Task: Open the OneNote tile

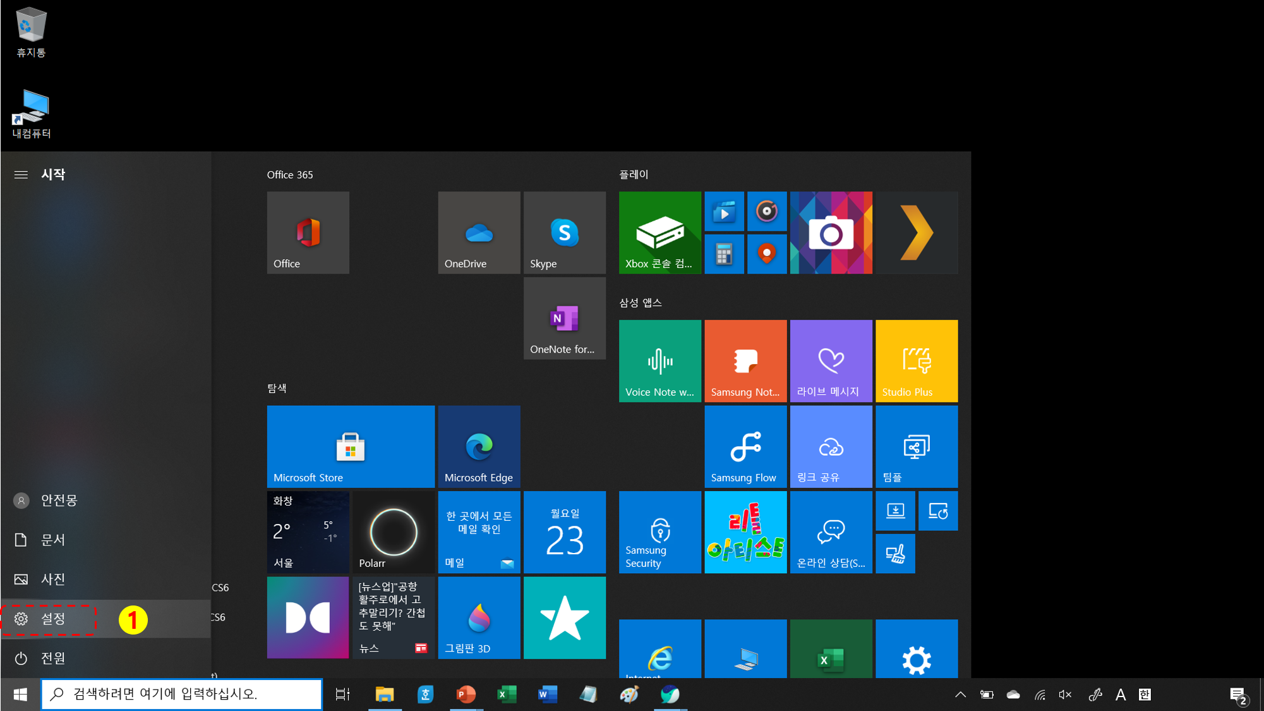Action: [564, 318]
